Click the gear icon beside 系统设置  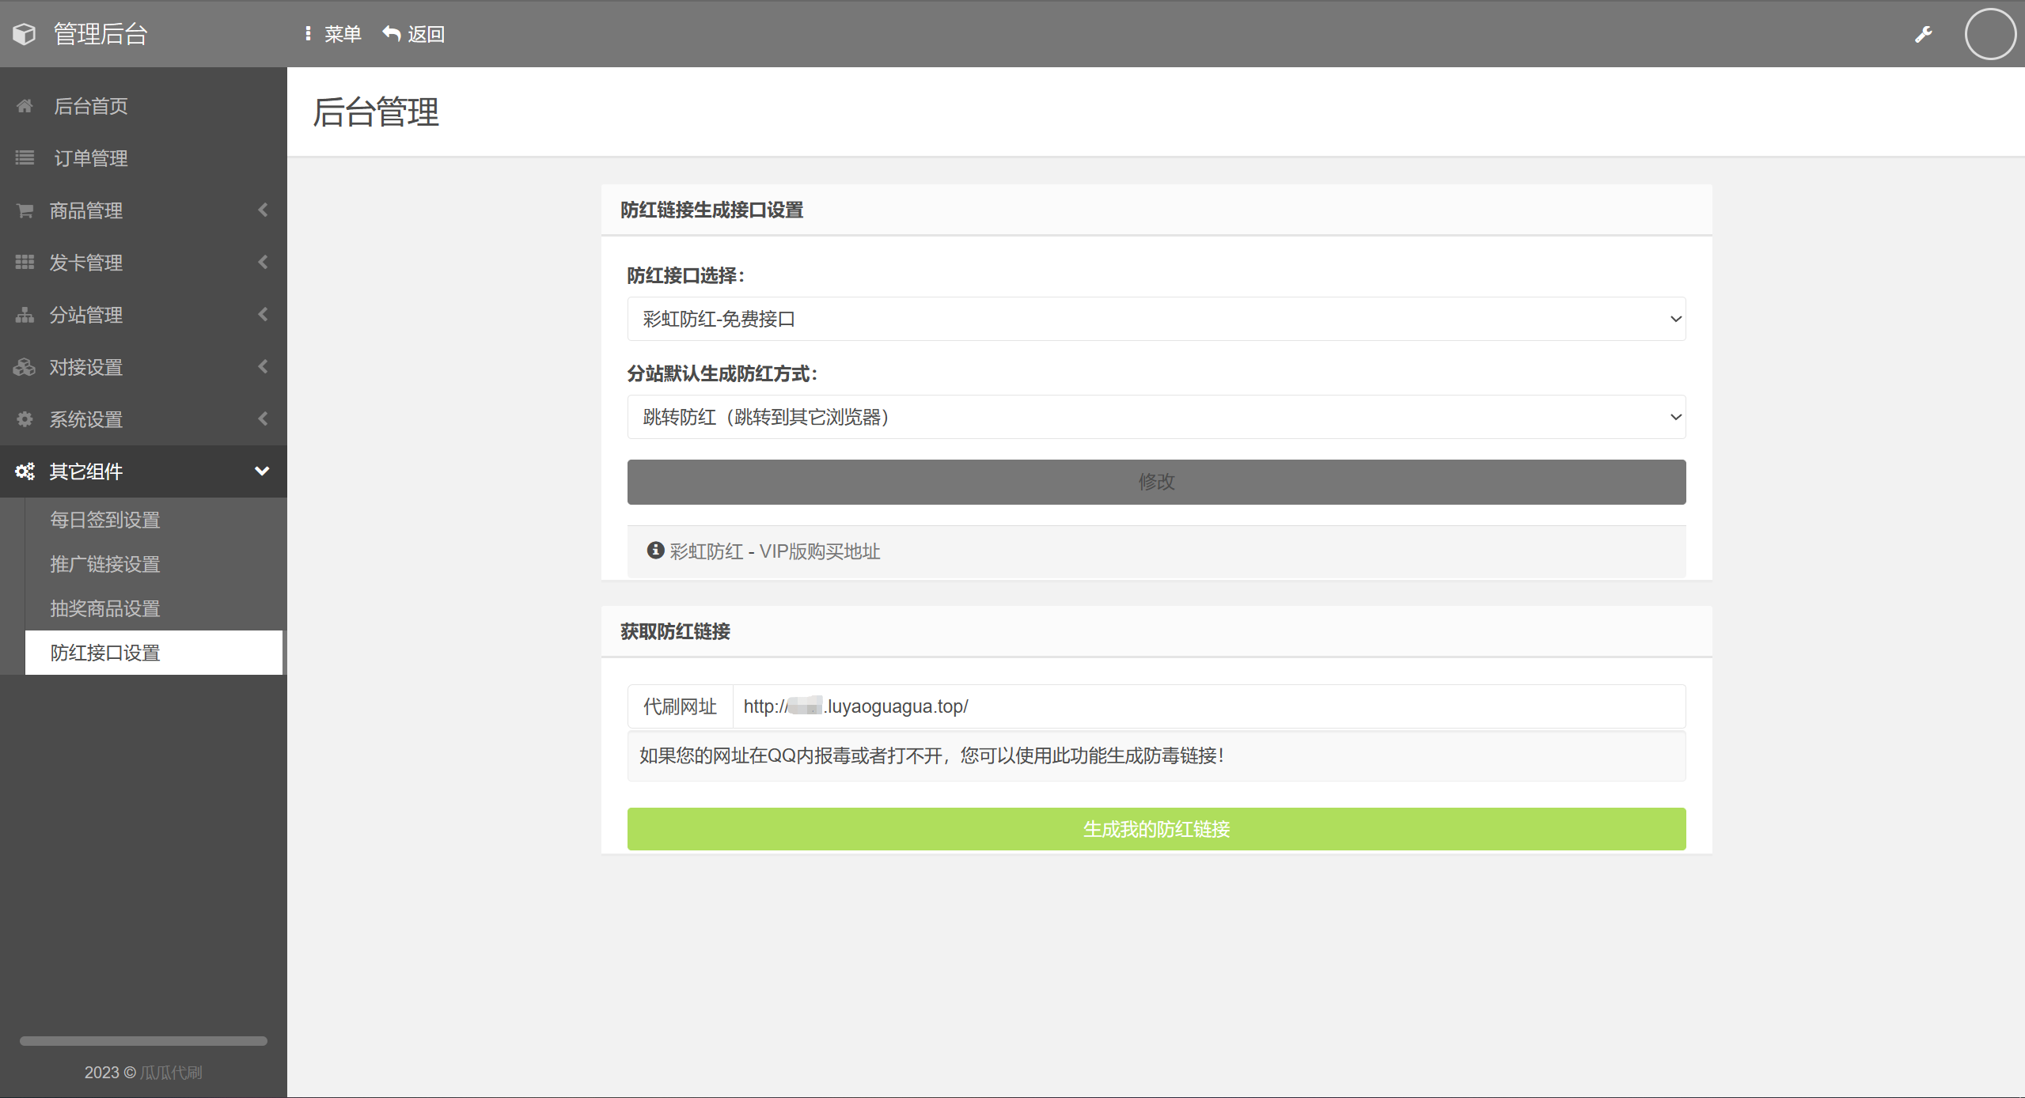point(25,419)
